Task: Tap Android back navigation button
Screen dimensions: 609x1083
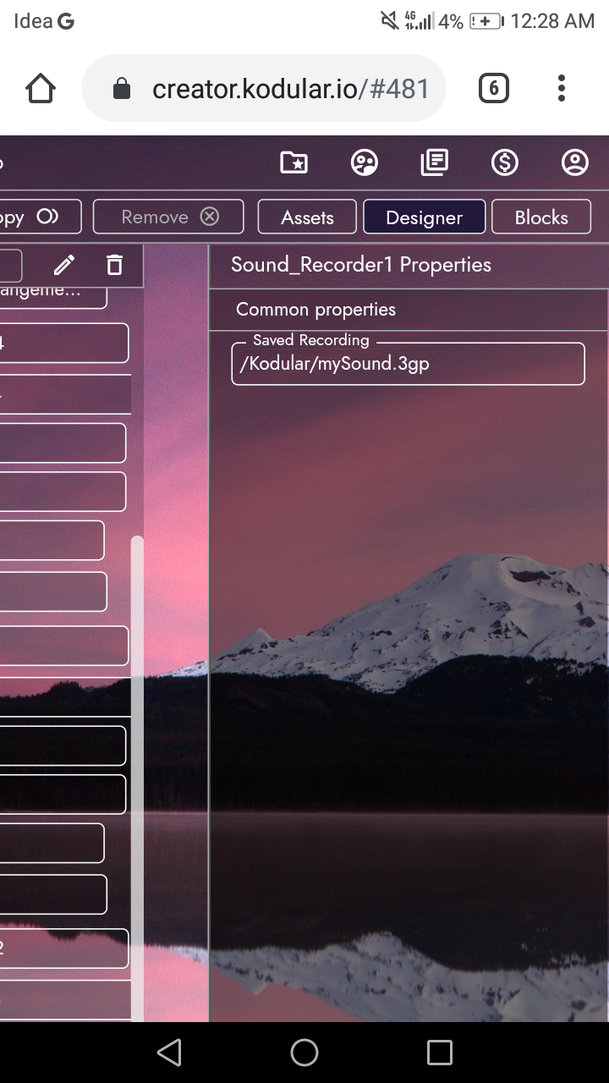Action: 169,1053
